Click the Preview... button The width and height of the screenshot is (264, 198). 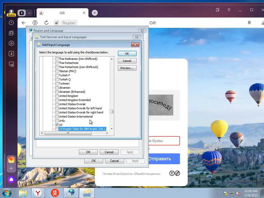click(127, 68)
